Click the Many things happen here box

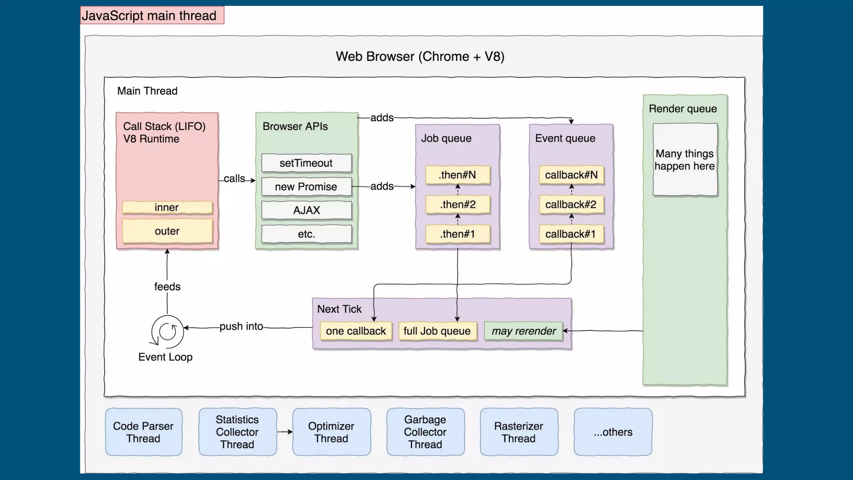tap(685, 160)
